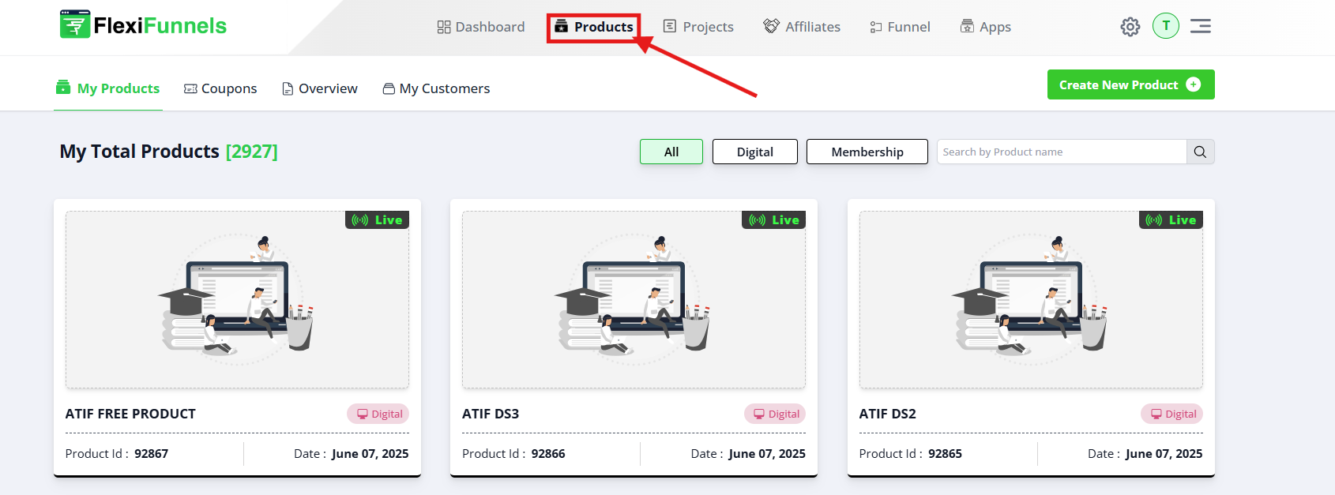
Task: Select the All filter button
Action: (x=671, y=152)
